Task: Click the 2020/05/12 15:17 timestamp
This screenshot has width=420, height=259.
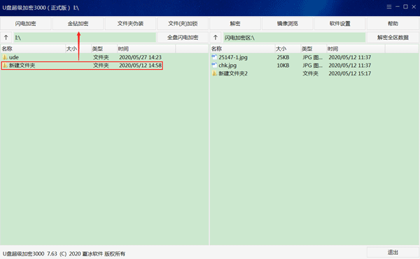Action: click(x=350, y=73)
